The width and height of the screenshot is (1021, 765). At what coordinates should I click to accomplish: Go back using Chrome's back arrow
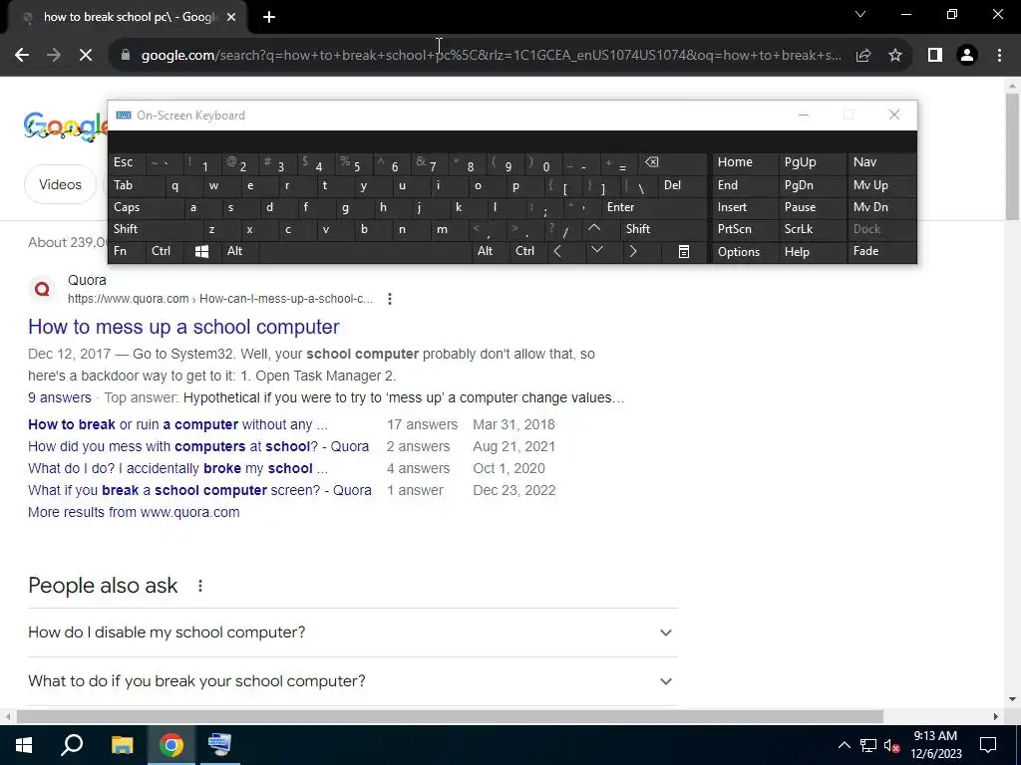22,56
